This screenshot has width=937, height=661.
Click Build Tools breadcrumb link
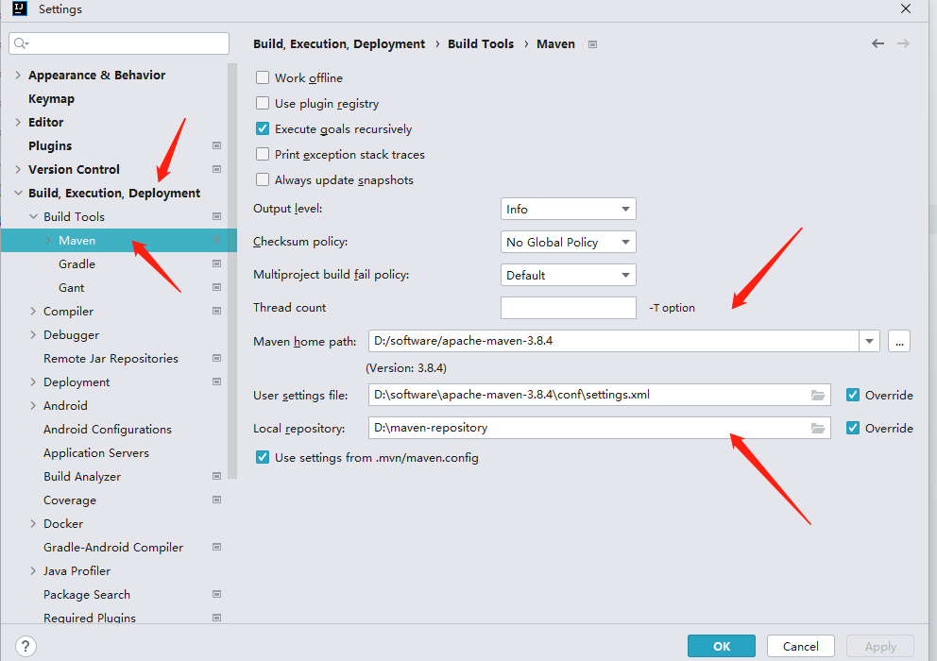click(x=481, y=43)
